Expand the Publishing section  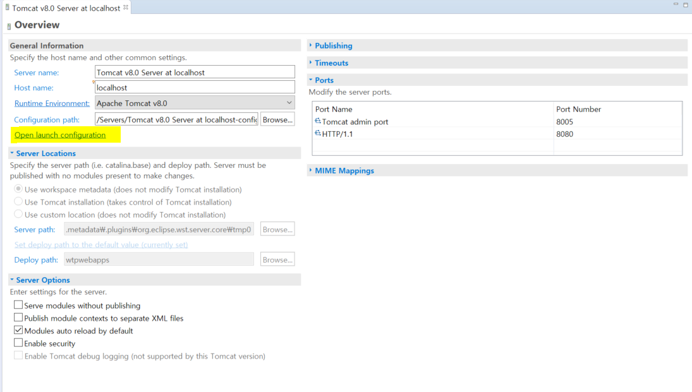(x=311, y=45)
